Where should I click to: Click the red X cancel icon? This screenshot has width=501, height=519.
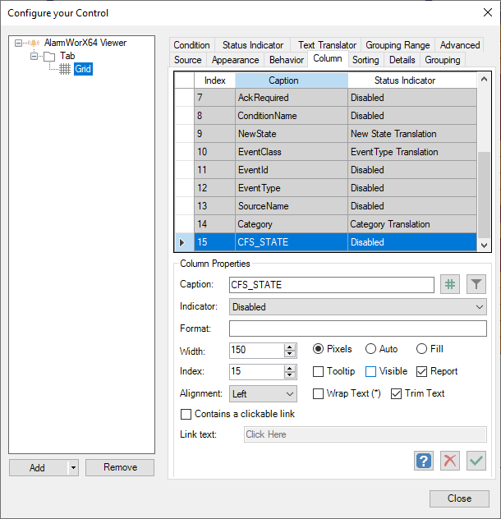click(449, 461)
